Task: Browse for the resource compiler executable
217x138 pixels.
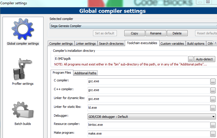Action: coord(213,125)
